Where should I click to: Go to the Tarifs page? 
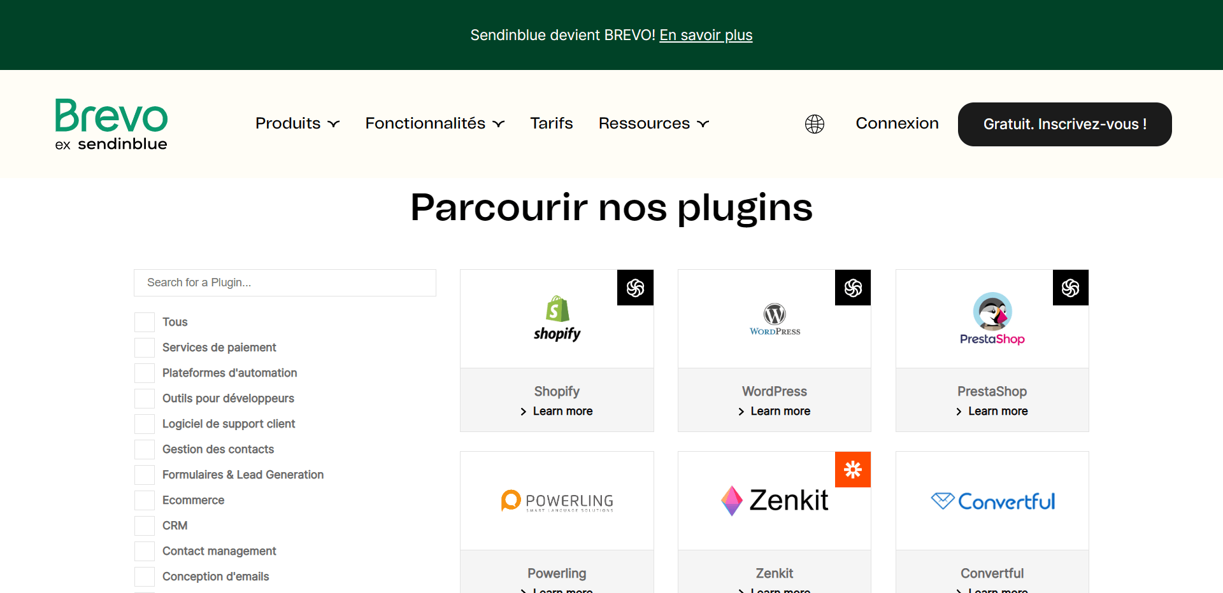[x=551, y=123]
